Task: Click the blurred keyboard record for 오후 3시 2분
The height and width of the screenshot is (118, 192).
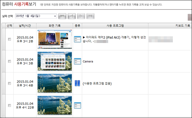Action: (161, 39)
